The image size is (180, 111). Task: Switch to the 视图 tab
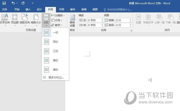click(x=95, y=9)
